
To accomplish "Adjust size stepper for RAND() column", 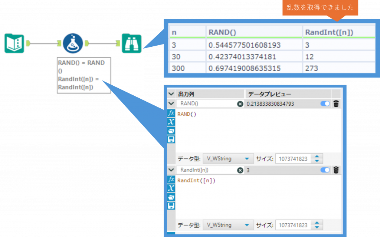I will (x=317, y=159).
